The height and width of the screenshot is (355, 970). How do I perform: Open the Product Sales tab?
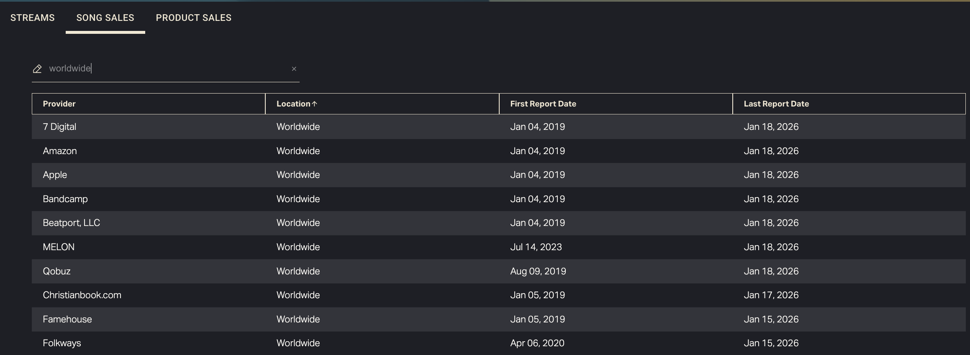(193, 18)
